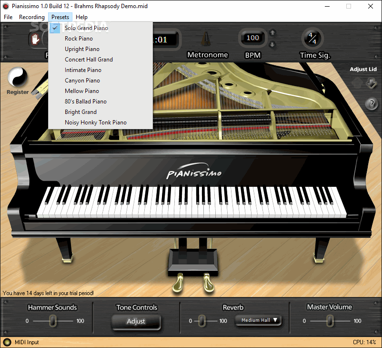Open the Medium Hall reverb dropdown

tap(258, 320)
